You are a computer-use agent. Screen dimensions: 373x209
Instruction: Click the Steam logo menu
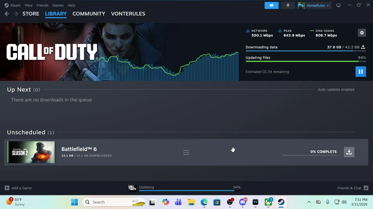(x=12, y=5)
